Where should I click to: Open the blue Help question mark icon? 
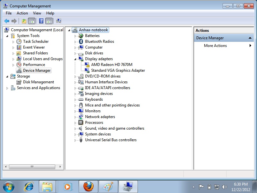pyautogui.click(x=41, y=21)
